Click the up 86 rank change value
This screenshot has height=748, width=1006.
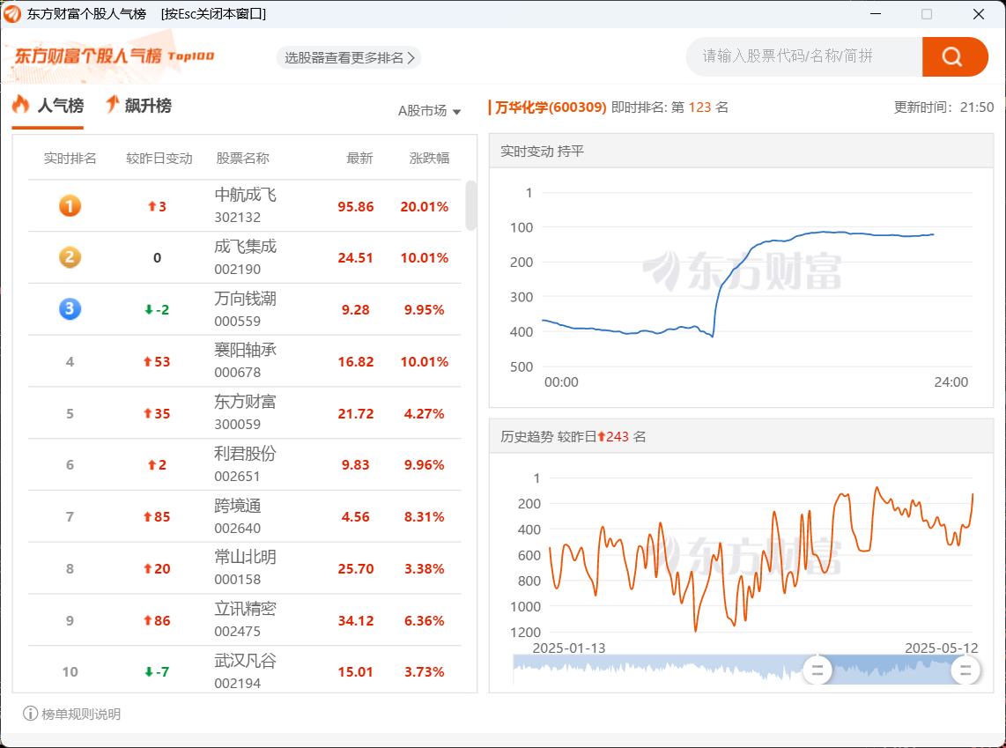[x=157, y=621]
